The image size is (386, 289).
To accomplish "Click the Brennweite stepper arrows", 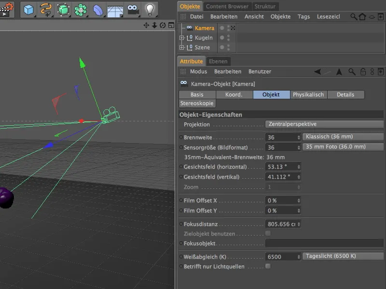I will [299, 137].
